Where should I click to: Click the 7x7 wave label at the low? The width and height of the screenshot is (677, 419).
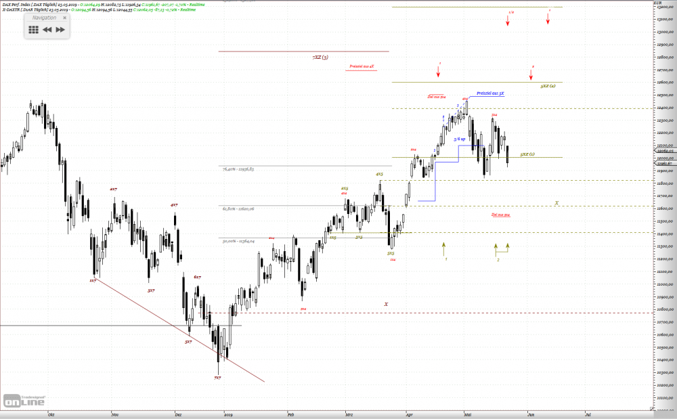click(x=217, y=378)
